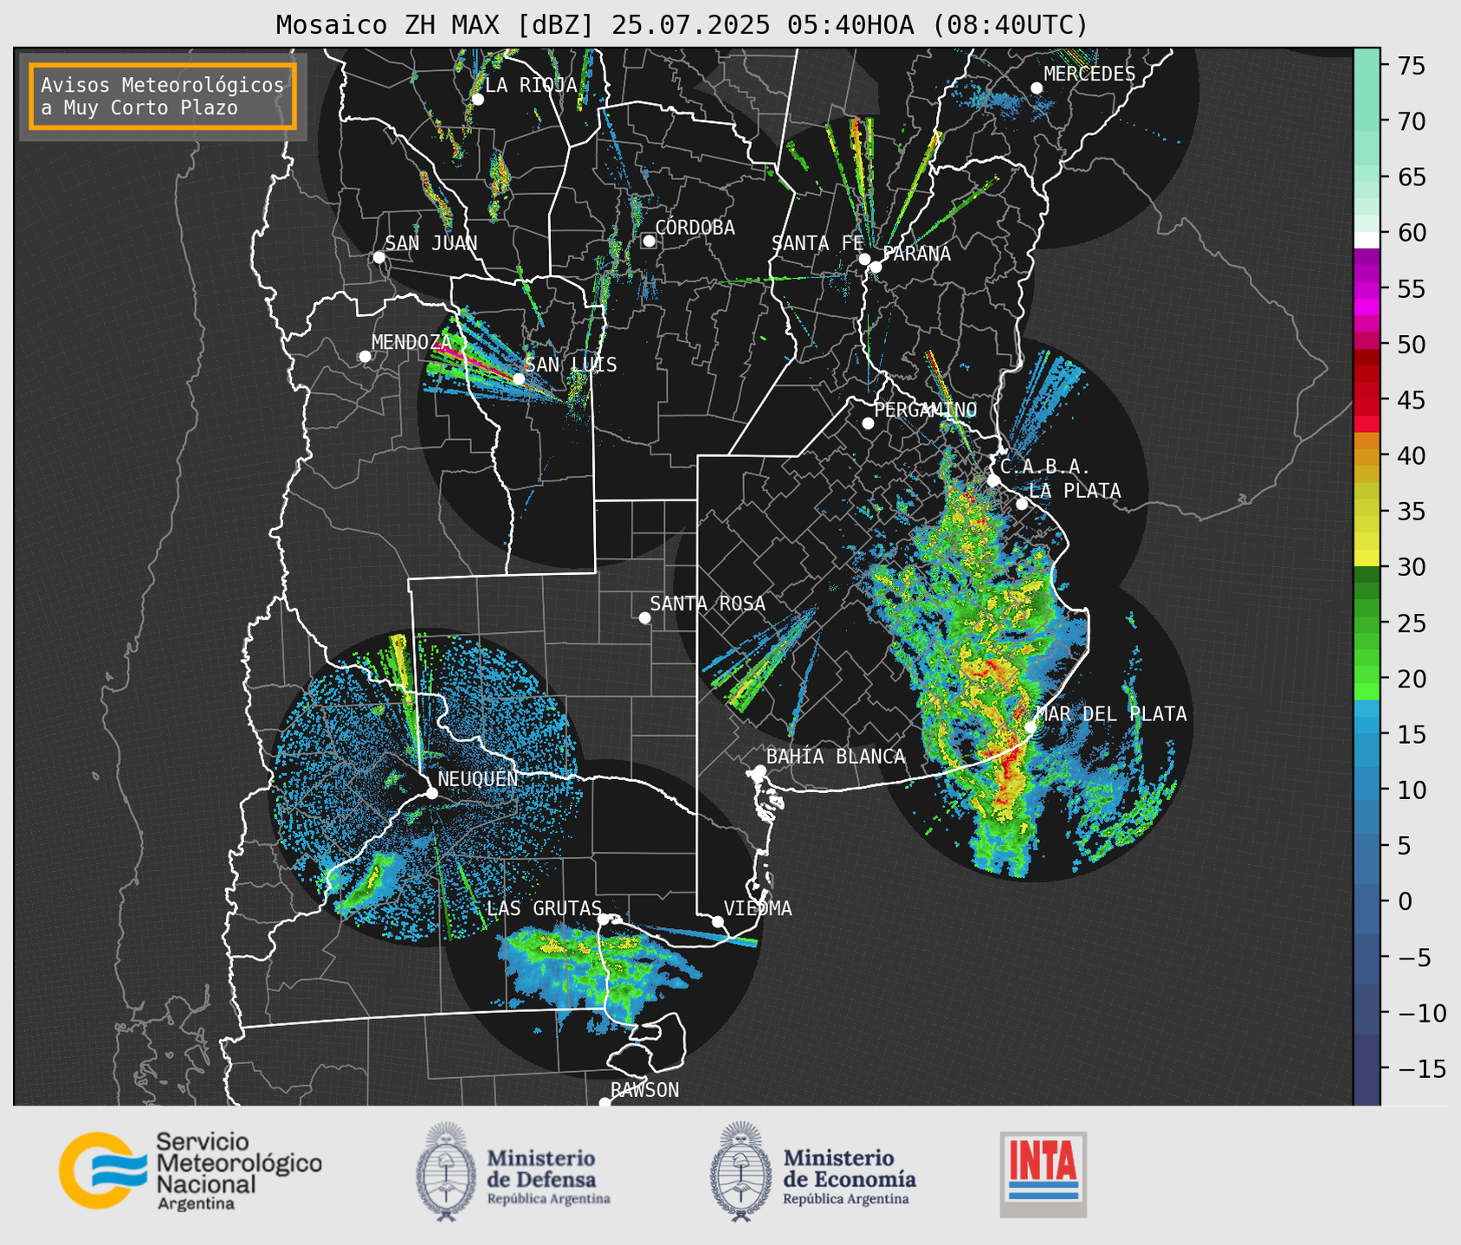Click the 50 scale label
Screen dimensions: 1461x1245
click(1411, 345)
